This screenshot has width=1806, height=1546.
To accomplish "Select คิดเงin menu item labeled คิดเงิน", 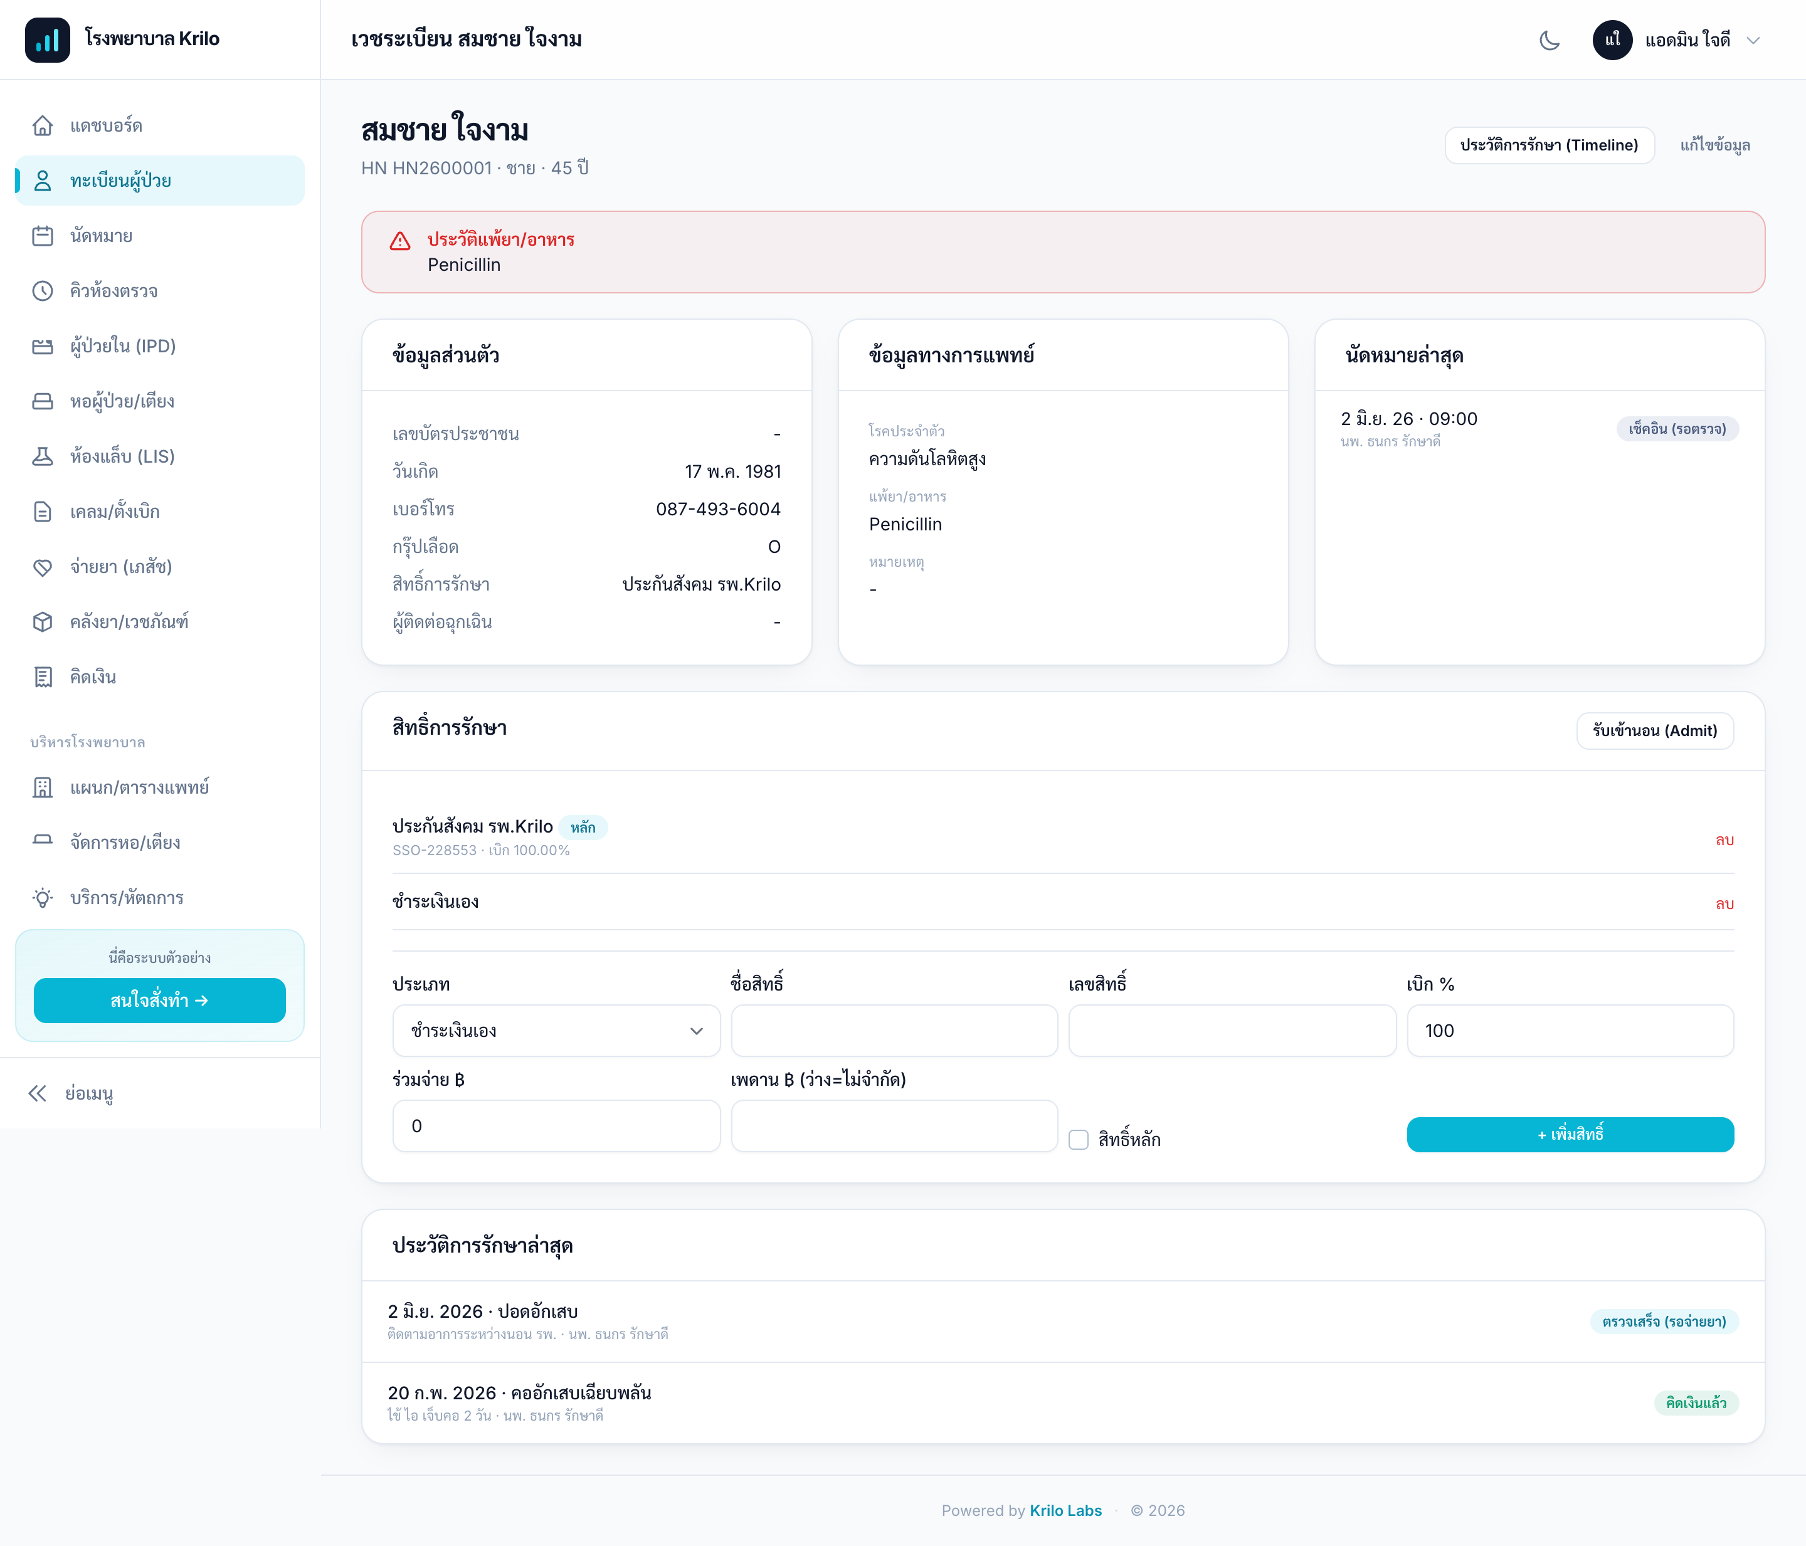I will 159,677.
